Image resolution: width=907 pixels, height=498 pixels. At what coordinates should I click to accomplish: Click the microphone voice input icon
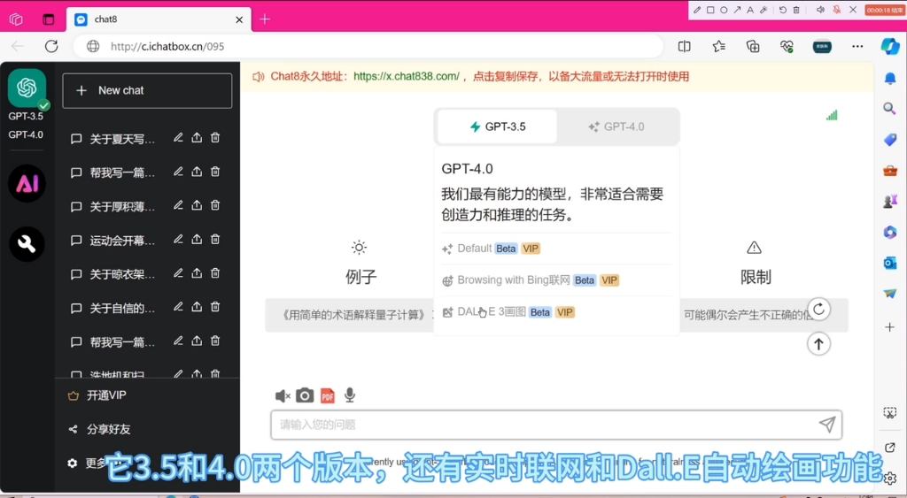pyautogui.click(x=349, y=395)
